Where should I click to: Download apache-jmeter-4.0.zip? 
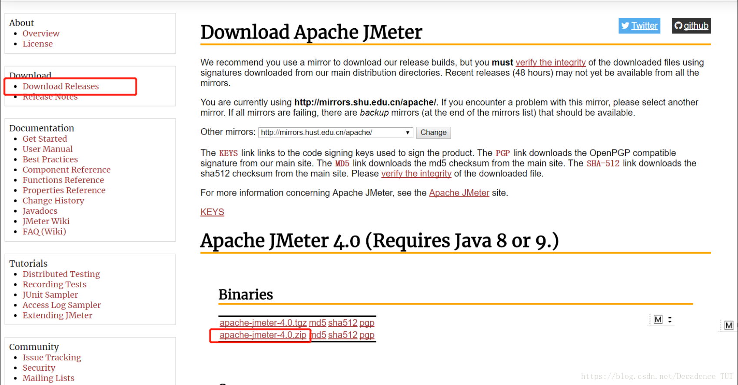263,335
